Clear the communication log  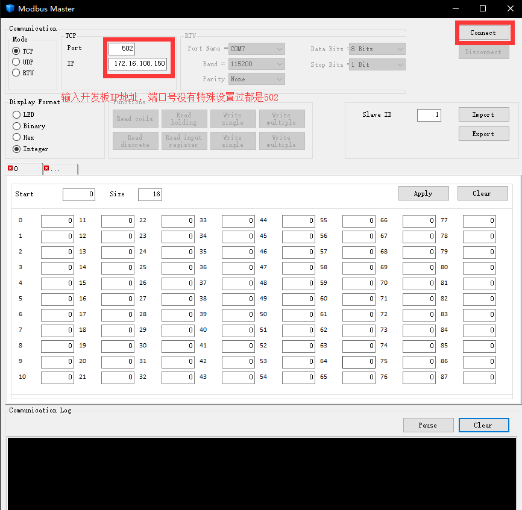(483, 425)
